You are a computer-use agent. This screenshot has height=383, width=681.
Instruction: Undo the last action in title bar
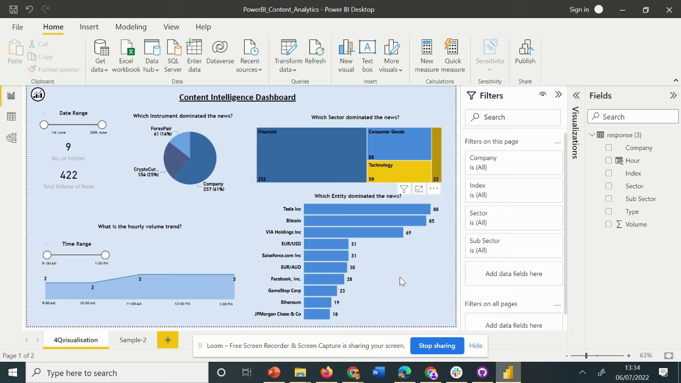[x=29, y=10]
